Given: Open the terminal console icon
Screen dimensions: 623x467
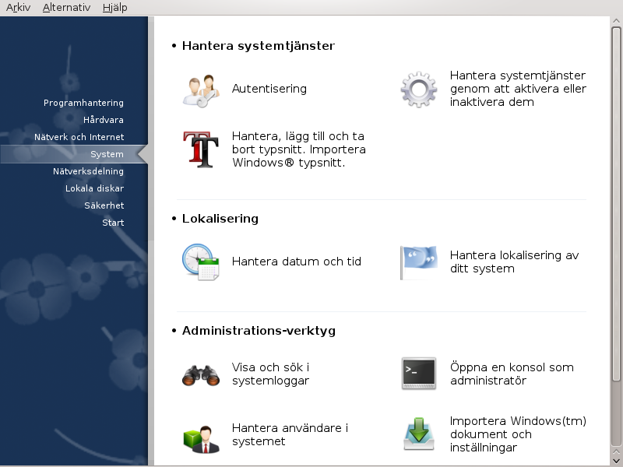Looking at the screenshot, I should [x=419, y=374].
